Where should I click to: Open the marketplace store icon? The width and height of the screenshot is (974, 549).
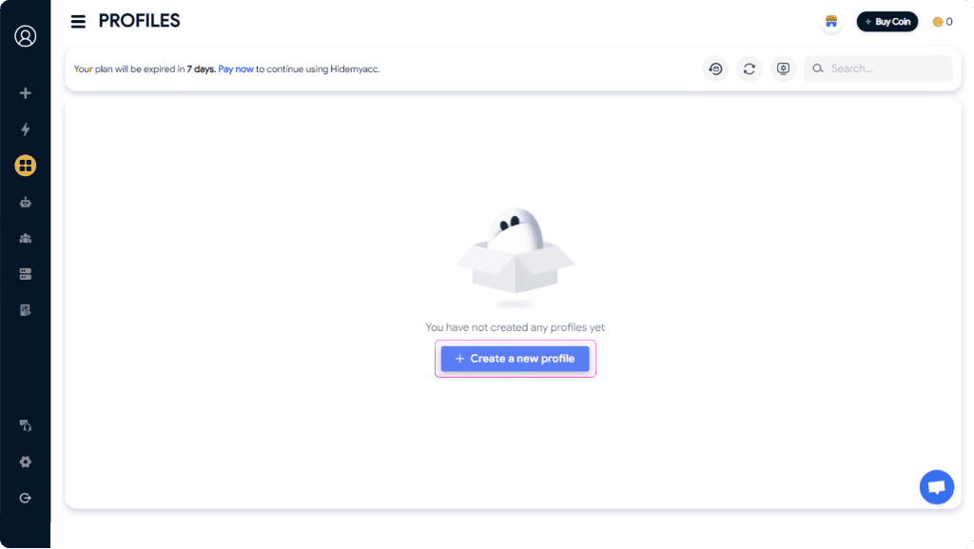point(831,22)
